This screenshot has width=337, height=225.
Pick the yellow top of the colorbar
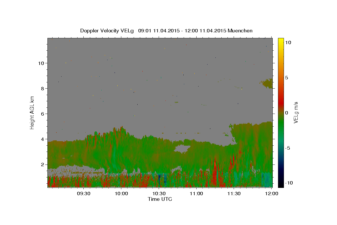click(x=281, y=40)
